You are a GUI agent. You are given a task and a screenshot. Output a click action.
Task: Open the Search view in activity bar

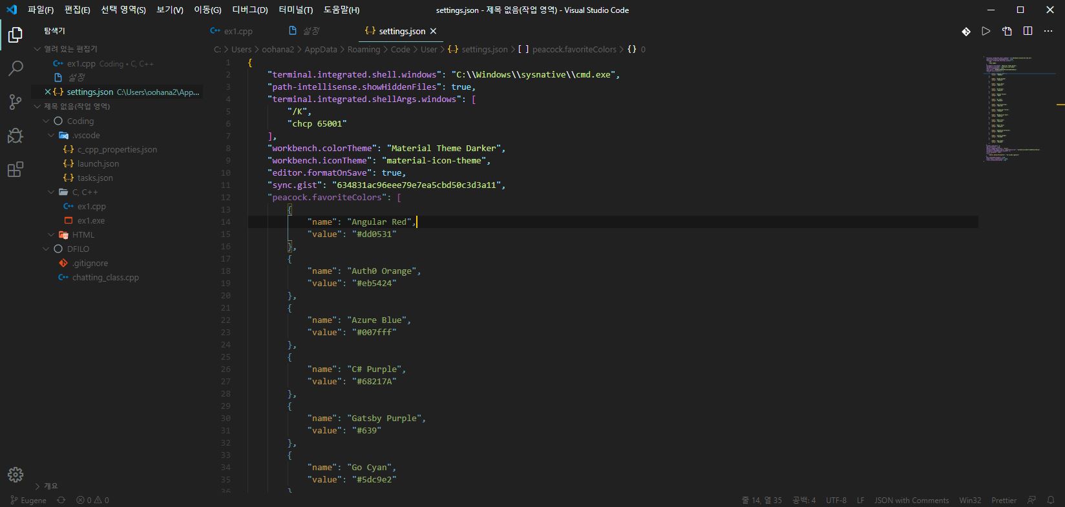tap(16, 68)
